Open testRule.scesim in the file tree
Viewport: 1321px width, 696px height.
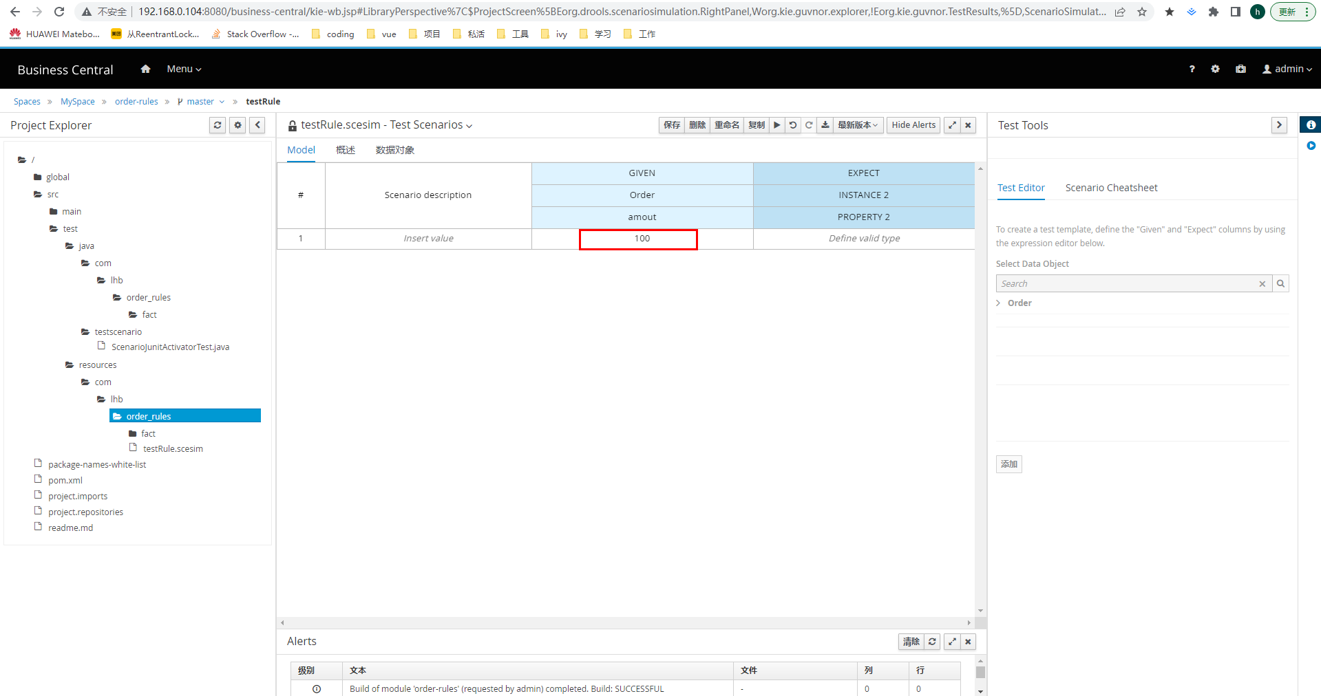coord(173,449)
